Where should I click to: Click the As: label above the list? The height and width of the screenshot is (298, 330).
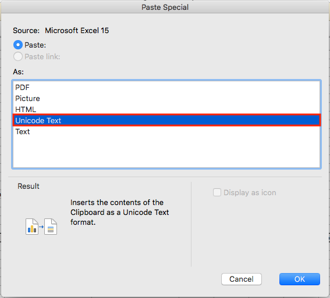coord(18,72)
